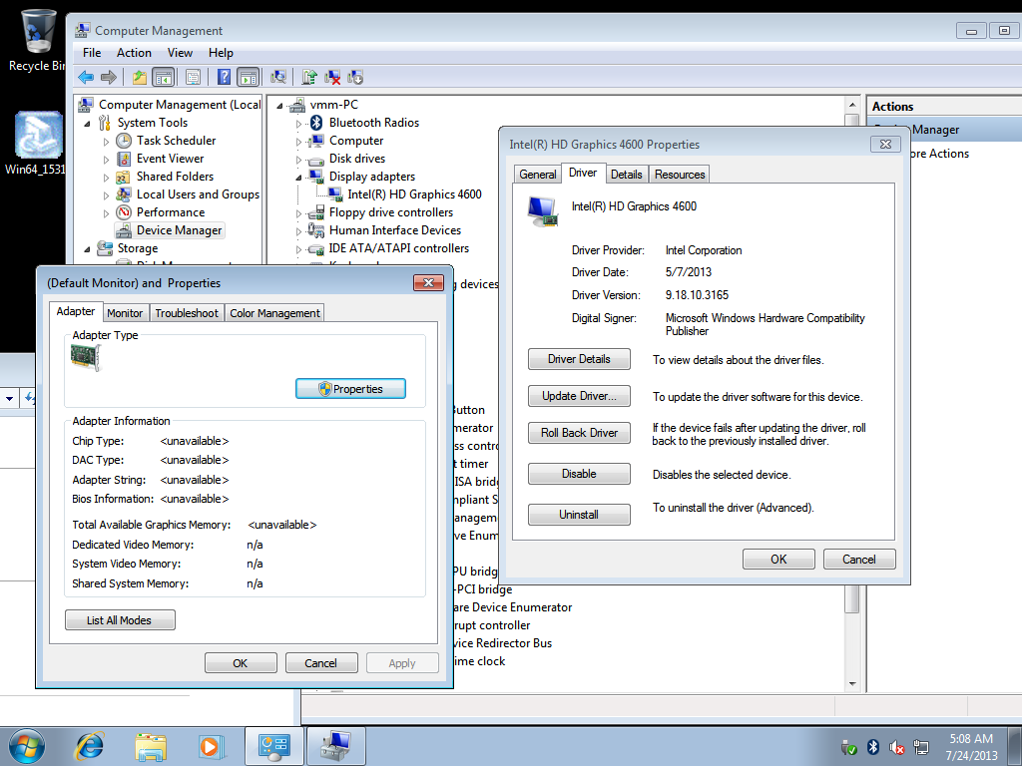Click the Up One Level toolbar icon

coord(140,77)
